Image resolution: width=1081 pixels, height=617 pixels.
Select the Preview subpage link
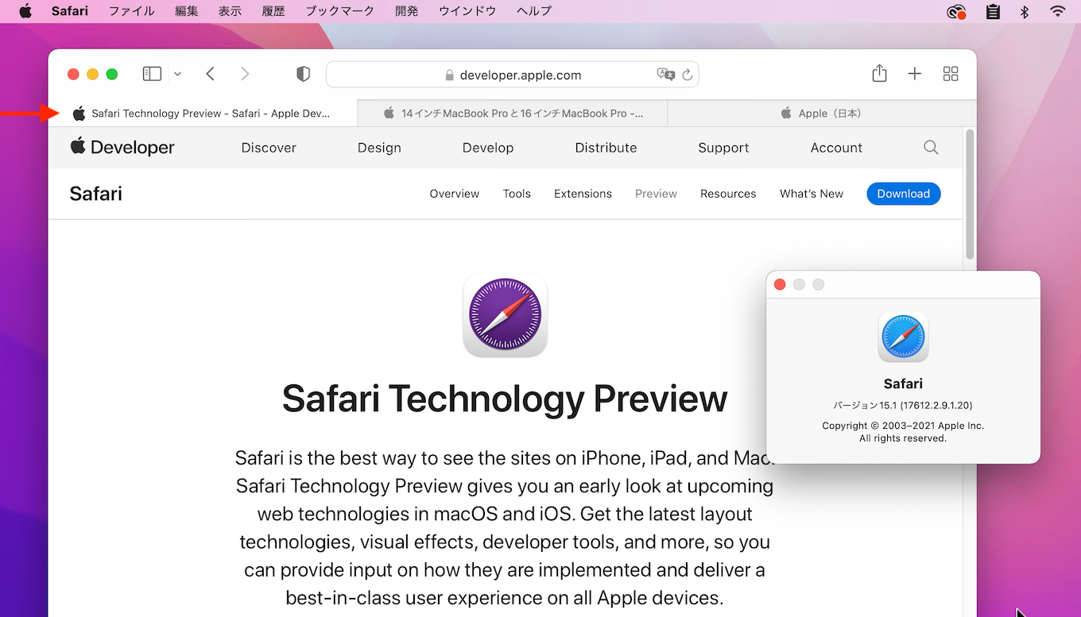(x=656, y=194)
